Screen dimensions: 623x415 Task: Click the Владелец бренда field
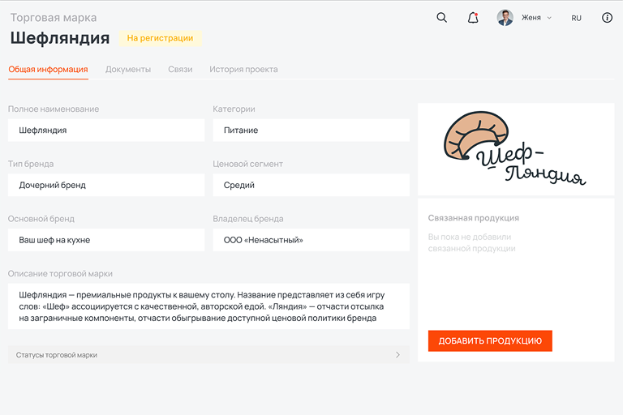[311, 241]
